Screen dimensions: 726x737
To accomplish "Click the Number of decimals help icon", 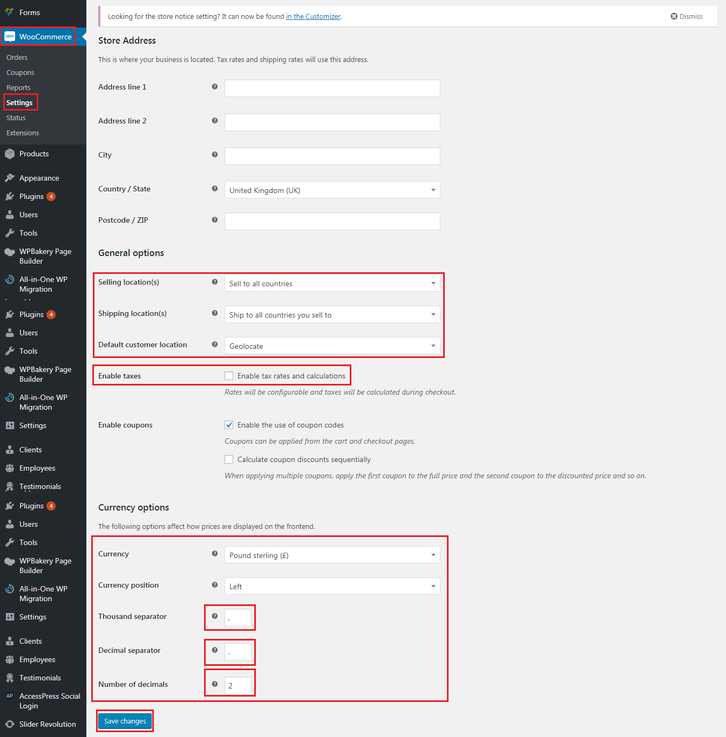I will pos(215,684).
